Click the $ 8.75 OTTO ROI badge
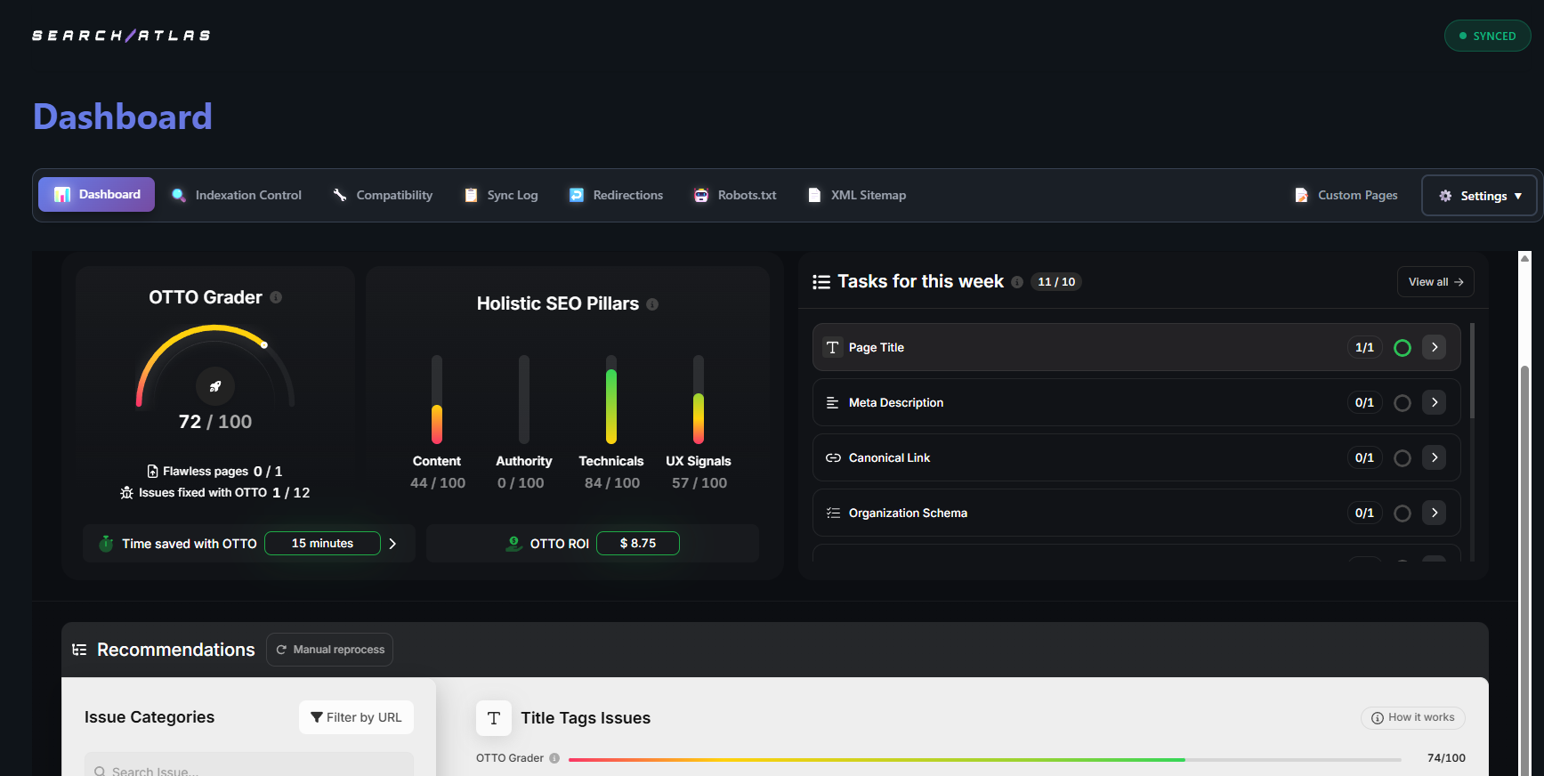Image resolution: width=1544 pixels, height=776 pixels. click(638, 544)
